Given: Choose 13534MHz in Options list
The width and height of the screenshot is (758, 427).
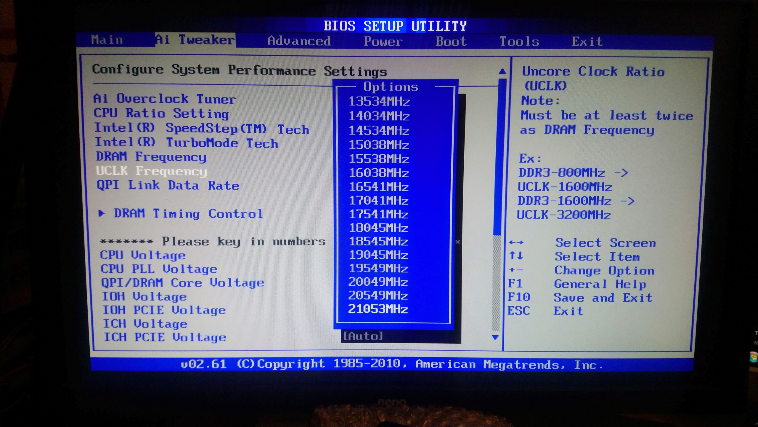Looking at the screenshot, I should coord(379,102).
